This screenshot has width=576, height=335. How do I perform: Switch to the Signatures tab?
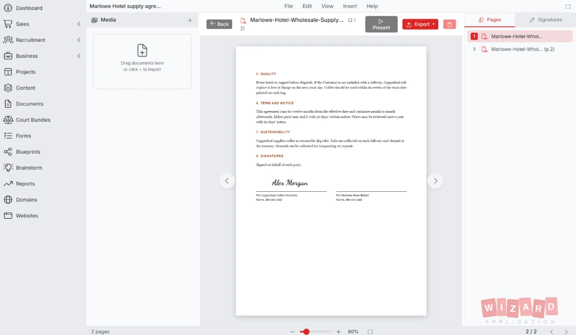[545, 20]
